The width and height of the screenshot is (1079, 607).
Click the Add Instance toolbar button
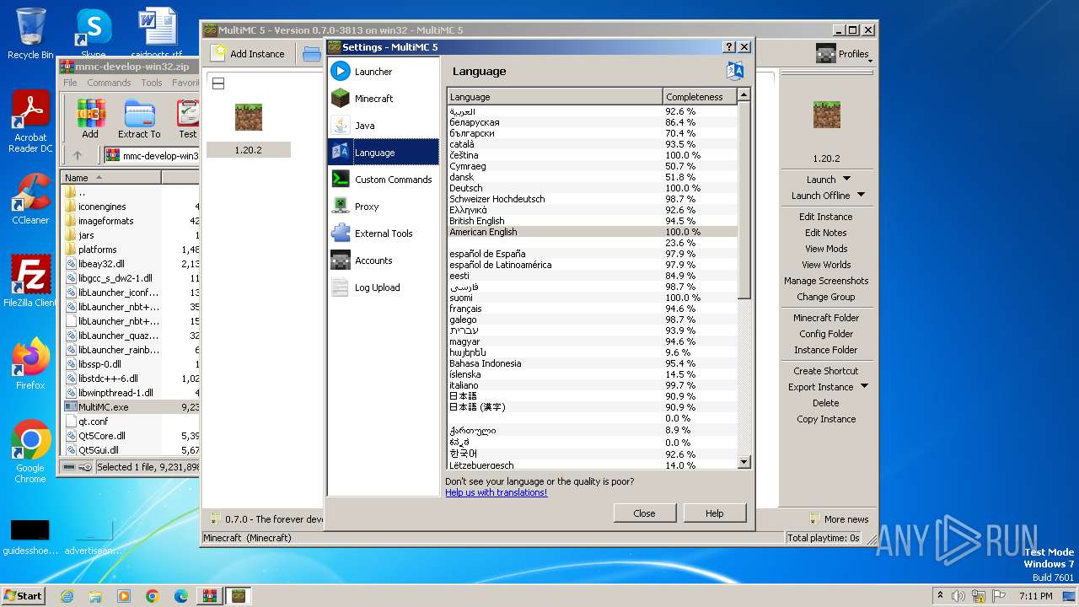pyautogui.click(x=248, y=53)
